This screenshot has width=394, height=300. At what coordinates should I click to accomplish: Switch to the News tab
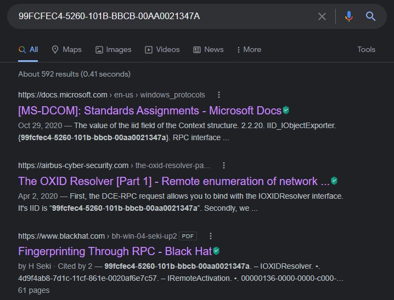pyautogui.click(x=209, y=50)
